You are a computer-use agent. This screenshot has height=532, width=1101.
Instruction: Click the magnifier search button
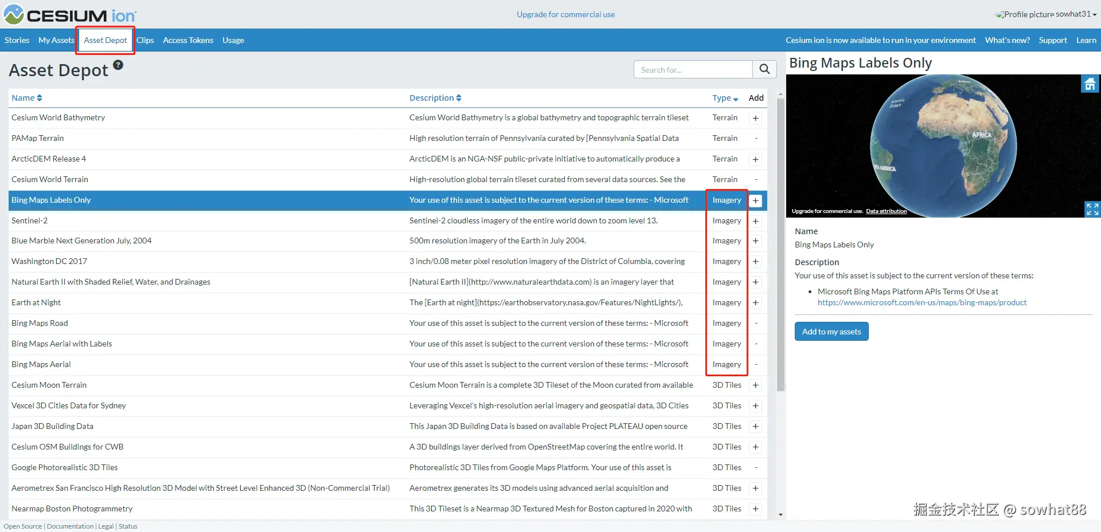pos(764,69)
